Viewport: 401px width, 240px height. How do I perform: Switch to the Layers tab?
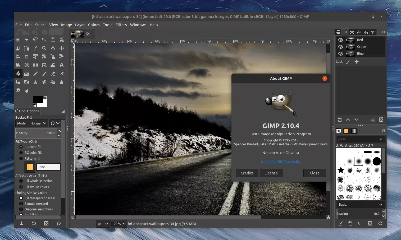(339, 32)
